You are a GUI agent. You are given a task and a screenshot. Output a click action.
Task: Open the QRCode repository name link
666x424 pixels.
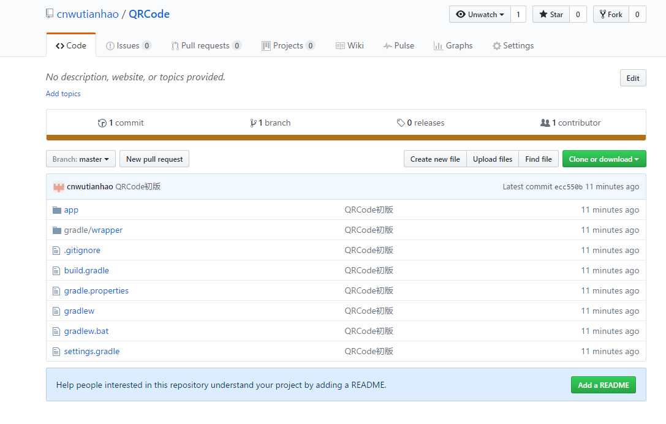(x=149, y=14)
